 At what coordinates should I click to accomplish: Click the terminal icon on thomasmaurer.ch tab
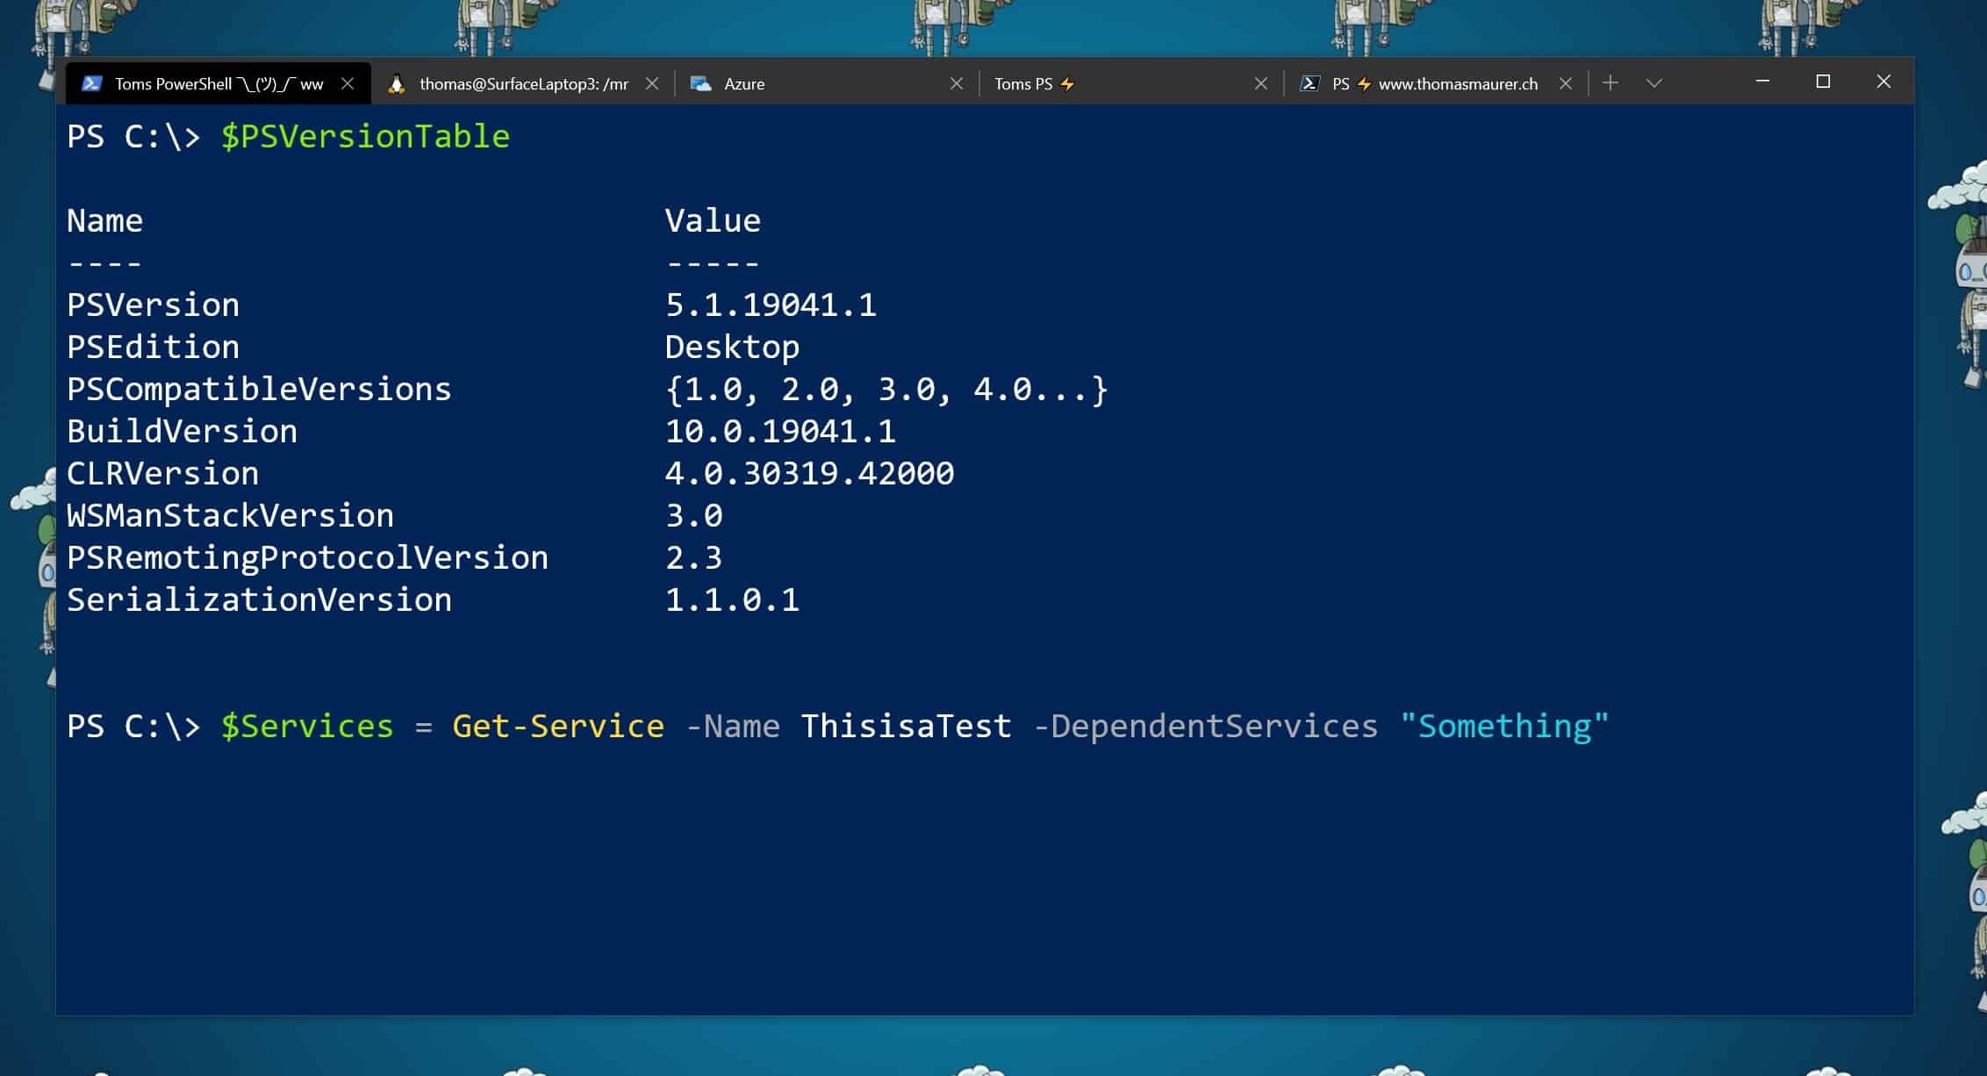pyautogui.click(x=1309, y=83)
